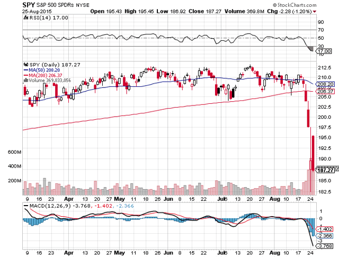Click the 212.5 price axis label

324,68
